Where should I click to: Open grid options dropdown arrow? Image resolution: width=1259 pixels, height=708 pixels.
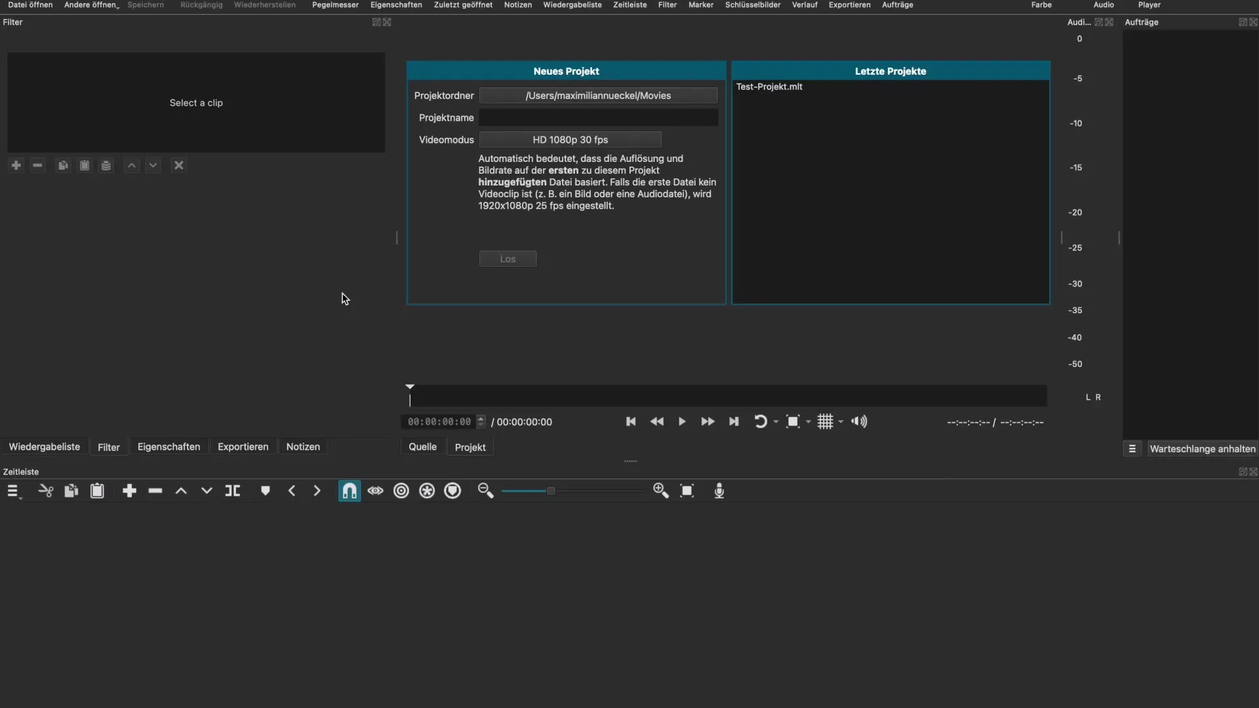coord(841,422)
